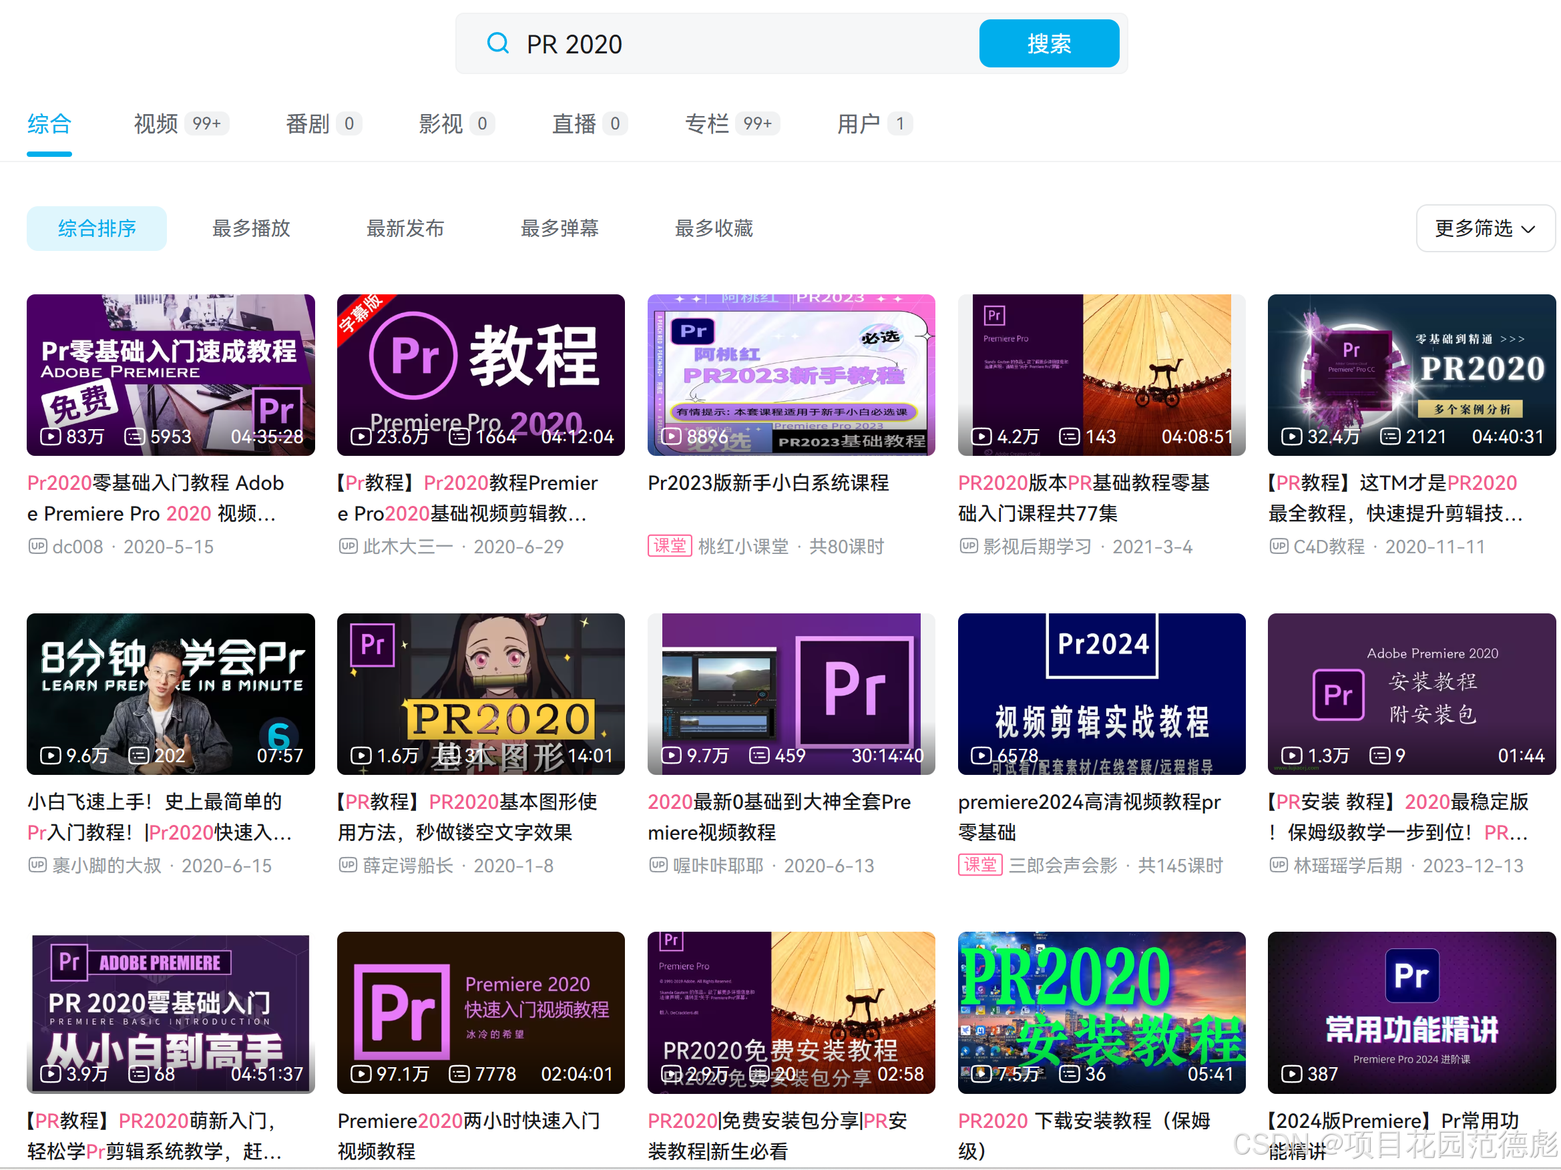
Task: Click into the PR 2020 search field
Action: (x=741, y=44)
